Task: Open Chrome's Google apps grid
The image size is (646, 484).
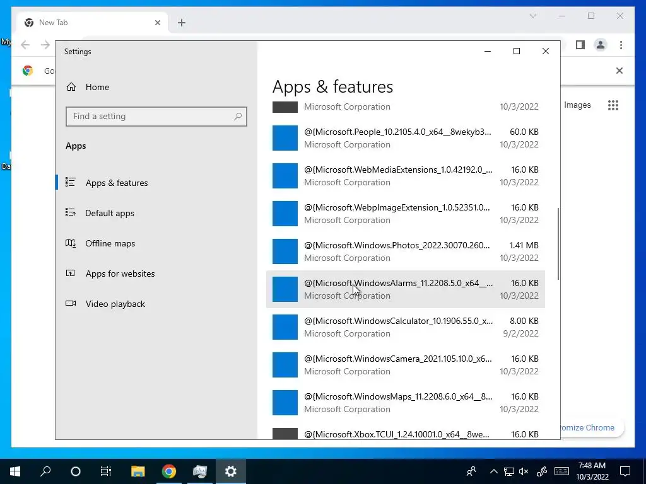Action: coord(613,105)
